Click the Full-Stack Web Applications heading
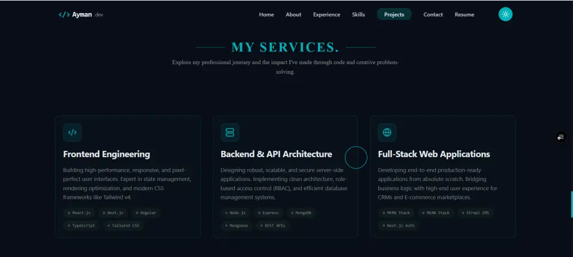 click(434, 154)
